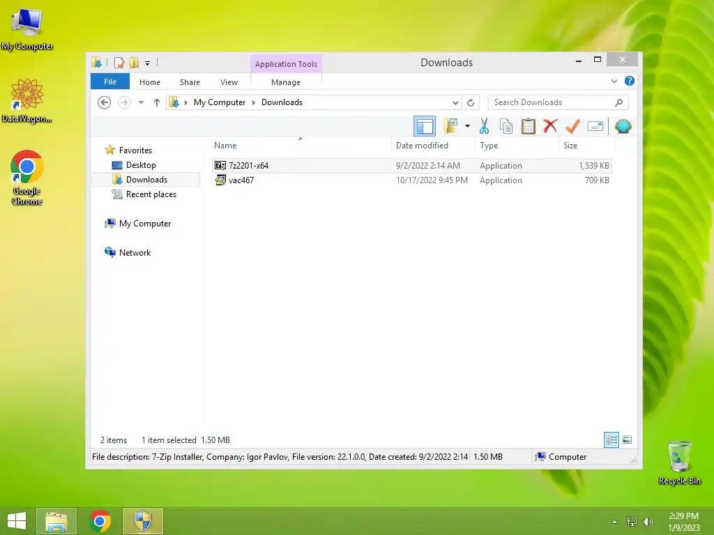Open Help with the blue question mark
Viewport: 714px width, 535px height.
tap(630, 81)
